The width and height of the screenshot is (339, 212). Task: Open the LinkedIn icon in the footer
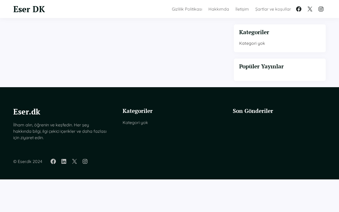tap(64, 161)
